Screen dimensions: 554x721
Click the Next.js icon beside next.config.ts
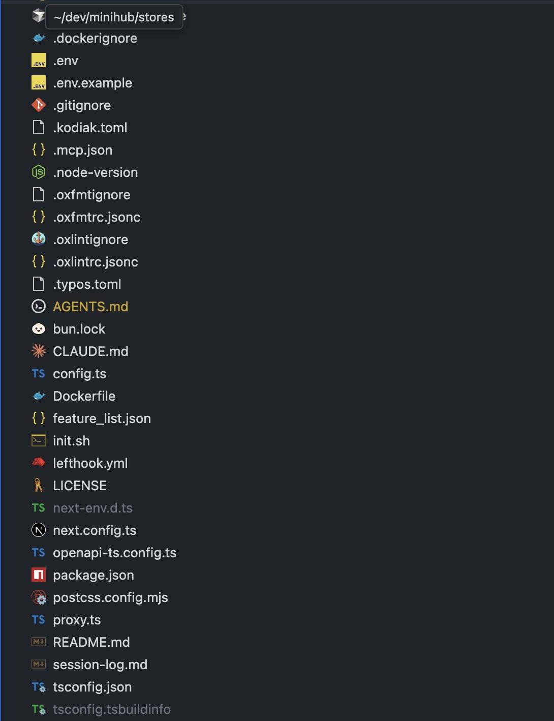coord(39,530)
